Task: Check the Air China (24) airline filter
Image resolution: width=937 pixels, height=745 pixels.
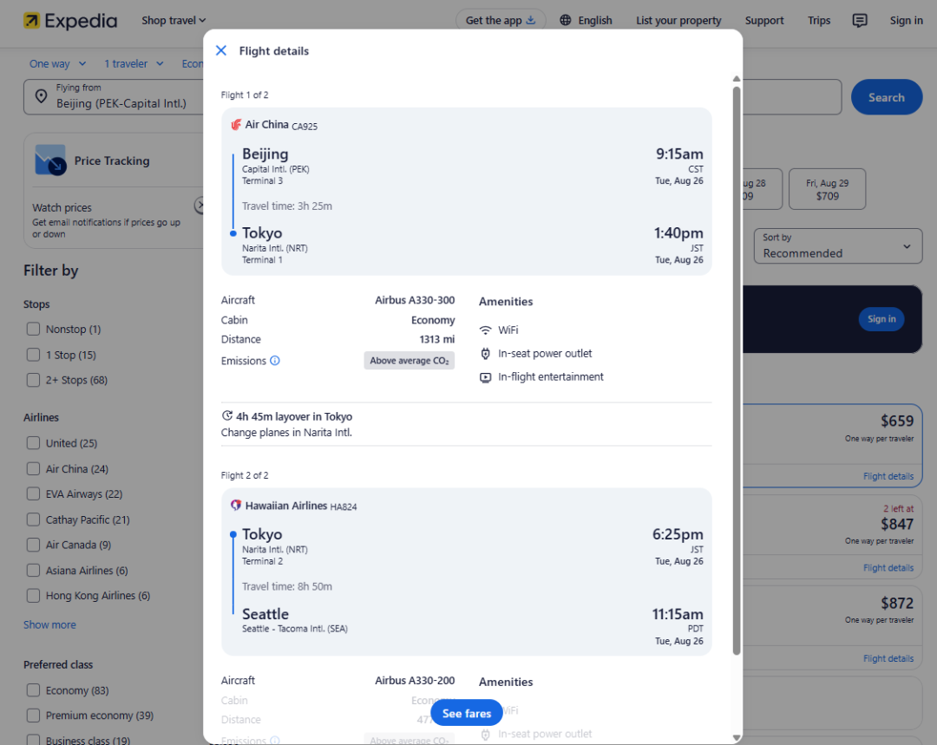Action: (34, 469)
